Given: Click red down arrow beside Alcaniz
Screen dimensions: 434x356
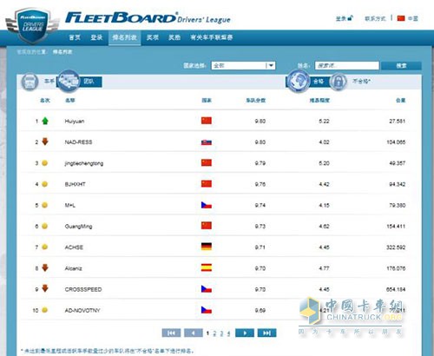Looking at the screenshot, I should pos(45,267).
